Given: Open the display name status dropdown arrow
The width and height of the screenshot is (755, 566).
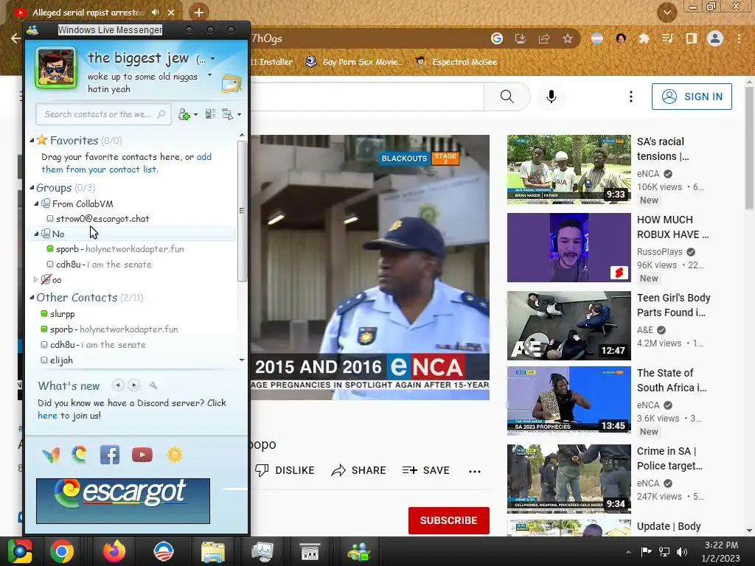Looking at the screenshot, I should pyautogui.click(x=213, y=59).
